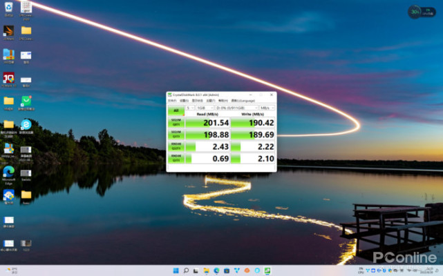Open the D: drive selection dropdown

pos(235,108)
